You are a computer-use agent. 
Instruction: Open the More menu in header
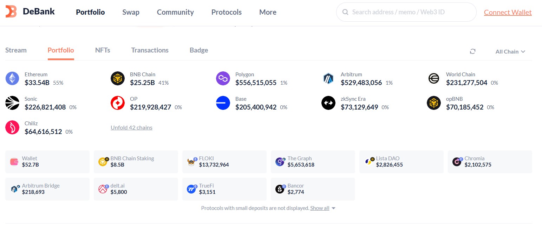(x=268, y=12)
